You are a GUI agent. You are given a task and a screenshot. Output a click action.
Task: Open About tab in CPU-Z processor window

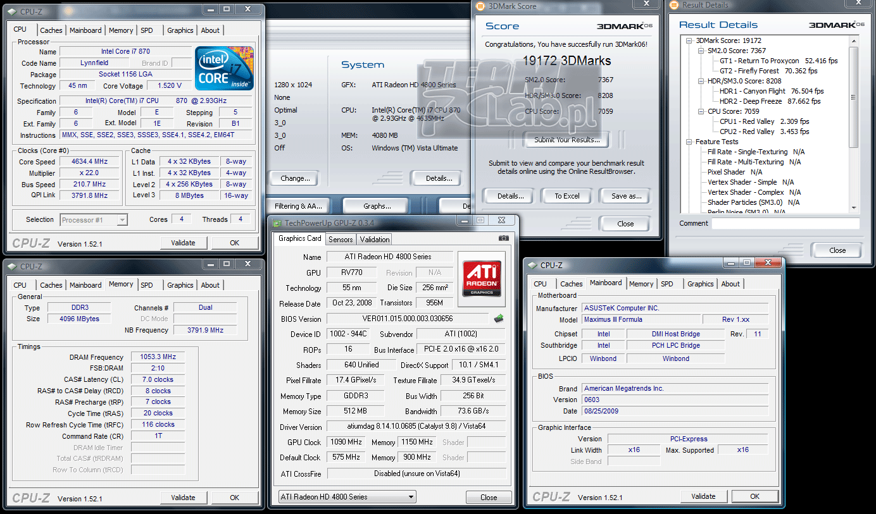pos(210,30)
